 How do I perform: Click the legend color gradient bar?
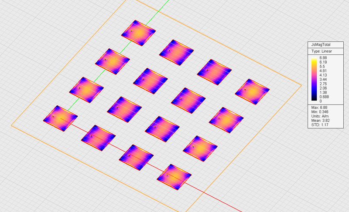[x=314, y=79]
